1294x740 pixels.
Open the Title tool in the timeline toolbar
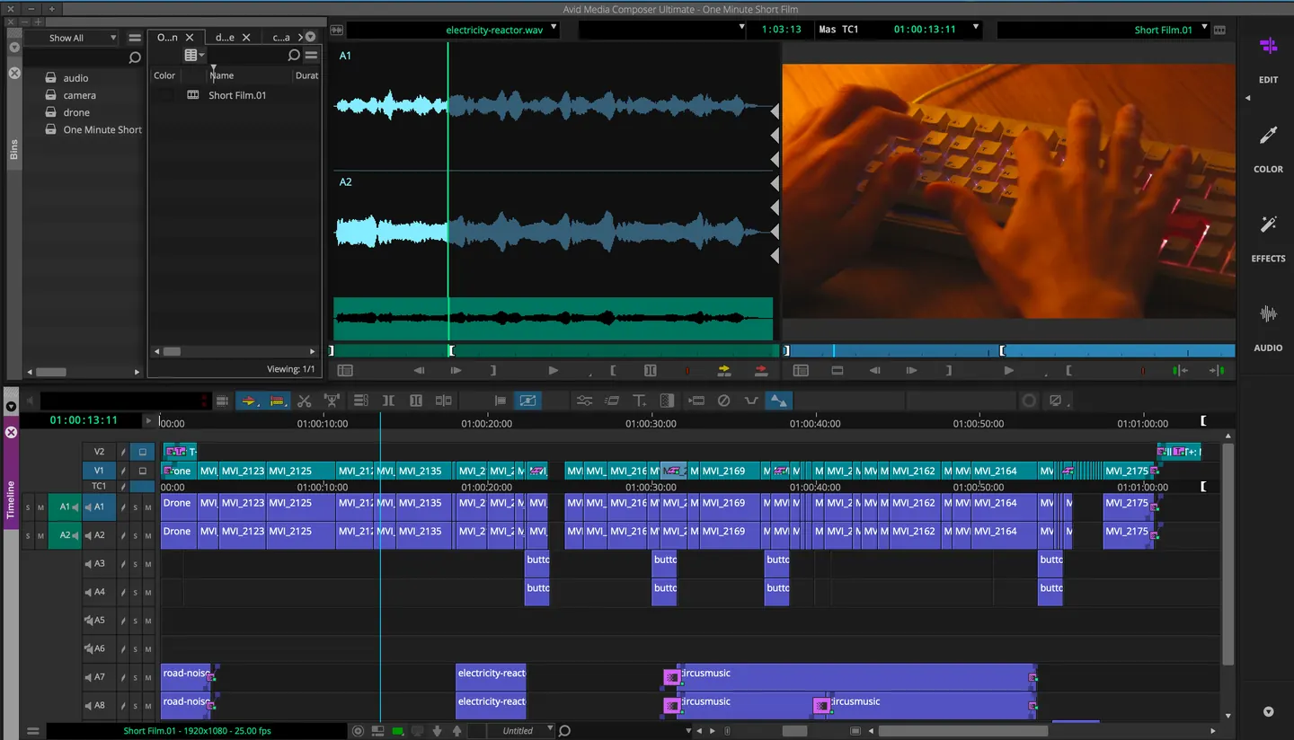pyautogui.click(x=639, y=401)
